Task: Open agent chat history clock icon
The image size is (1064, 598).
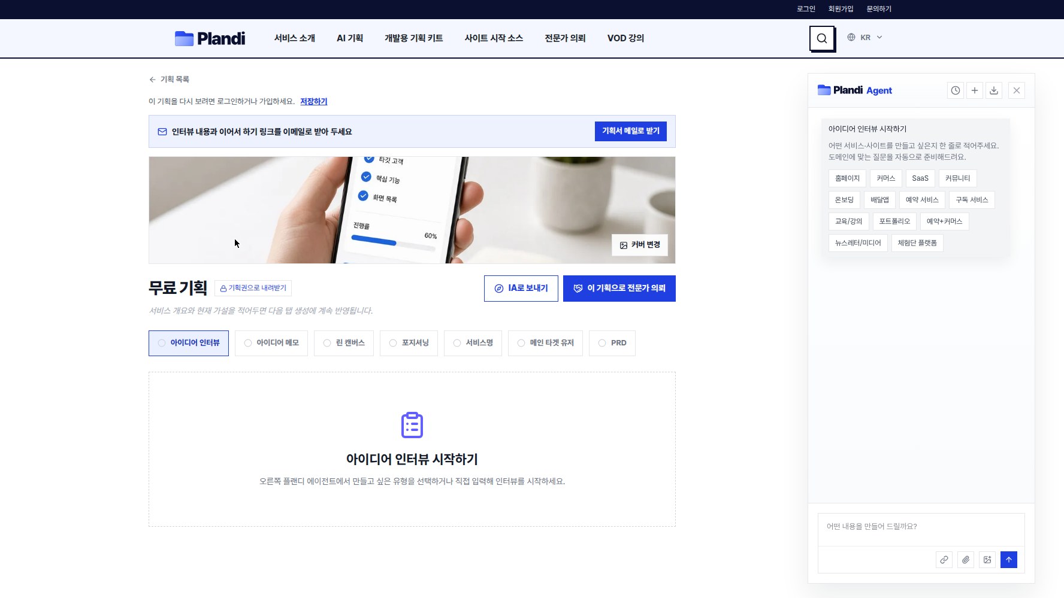Action: pyautogui.click(x=956, y=90)
